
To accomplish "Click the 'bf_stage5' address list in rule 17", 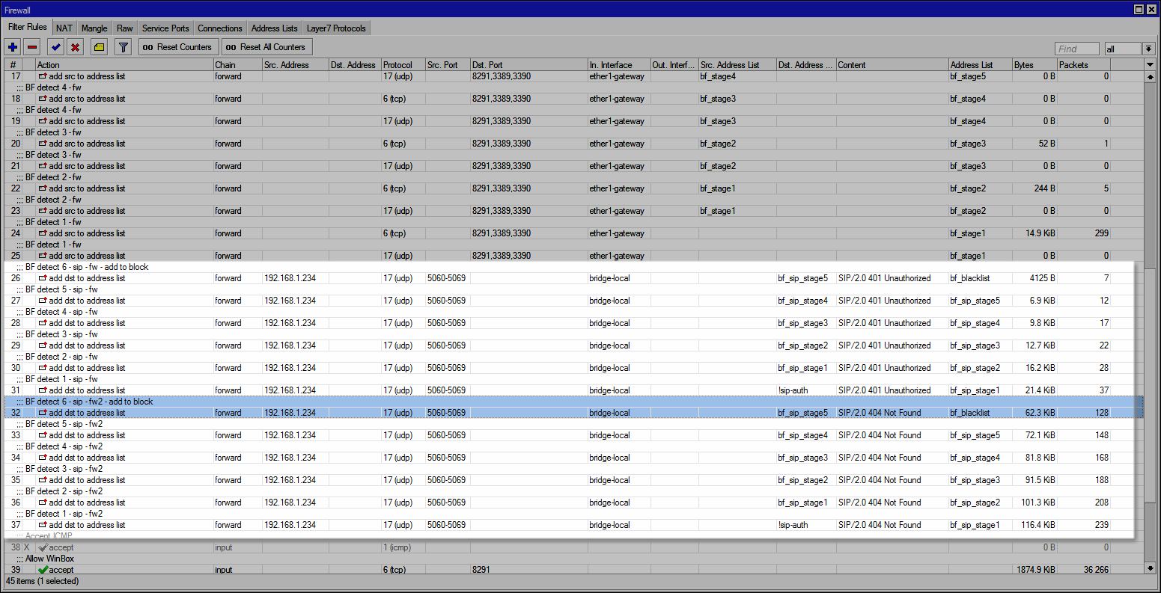I will click(968, 76).
